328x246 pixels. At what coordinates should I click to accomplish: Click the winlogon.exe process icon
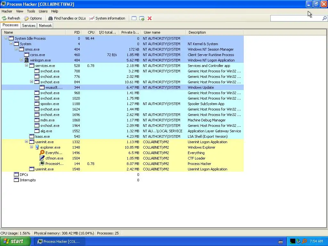(27, 60)
